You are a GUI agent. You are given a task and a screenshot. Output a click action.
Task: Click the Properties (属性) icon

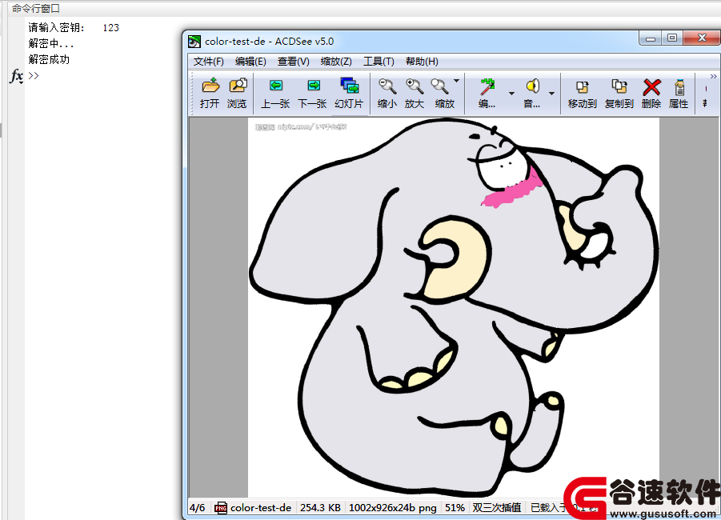tap(679, 87)
